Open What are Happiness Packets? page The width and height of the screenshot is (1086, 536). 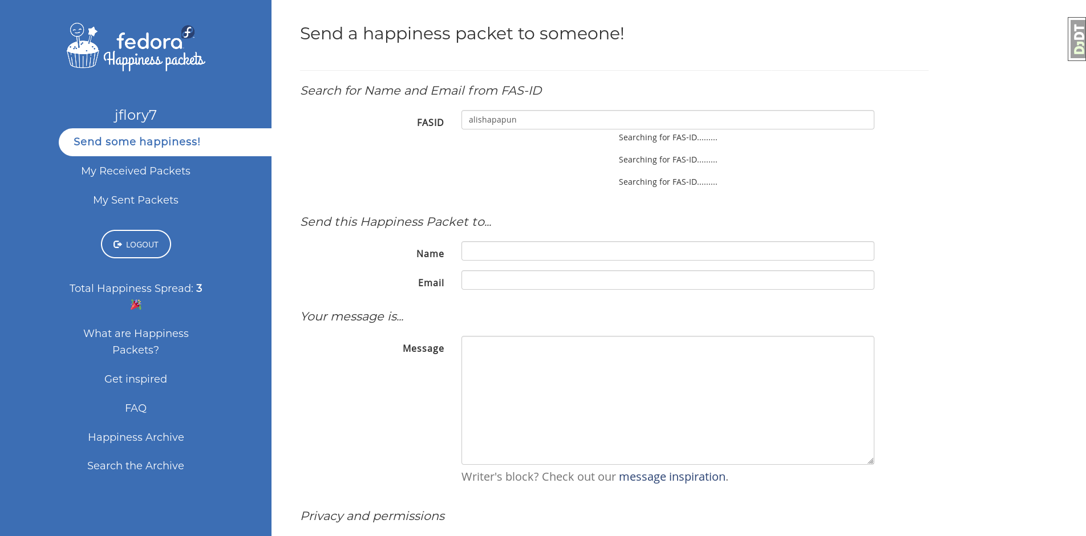click(x=136, y=342)
